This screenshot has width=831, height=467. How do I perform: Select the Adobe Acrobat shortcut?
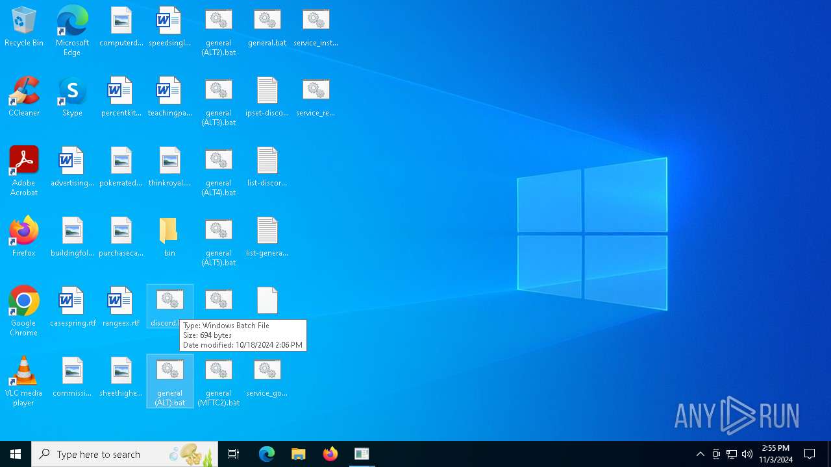point(24,171)
